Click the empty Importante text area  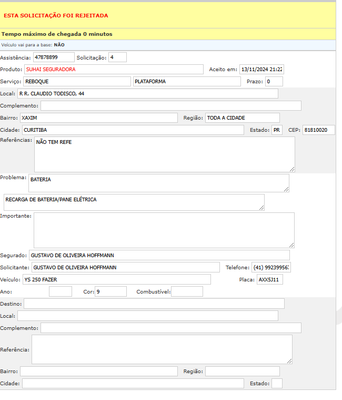tap(164, 230)
